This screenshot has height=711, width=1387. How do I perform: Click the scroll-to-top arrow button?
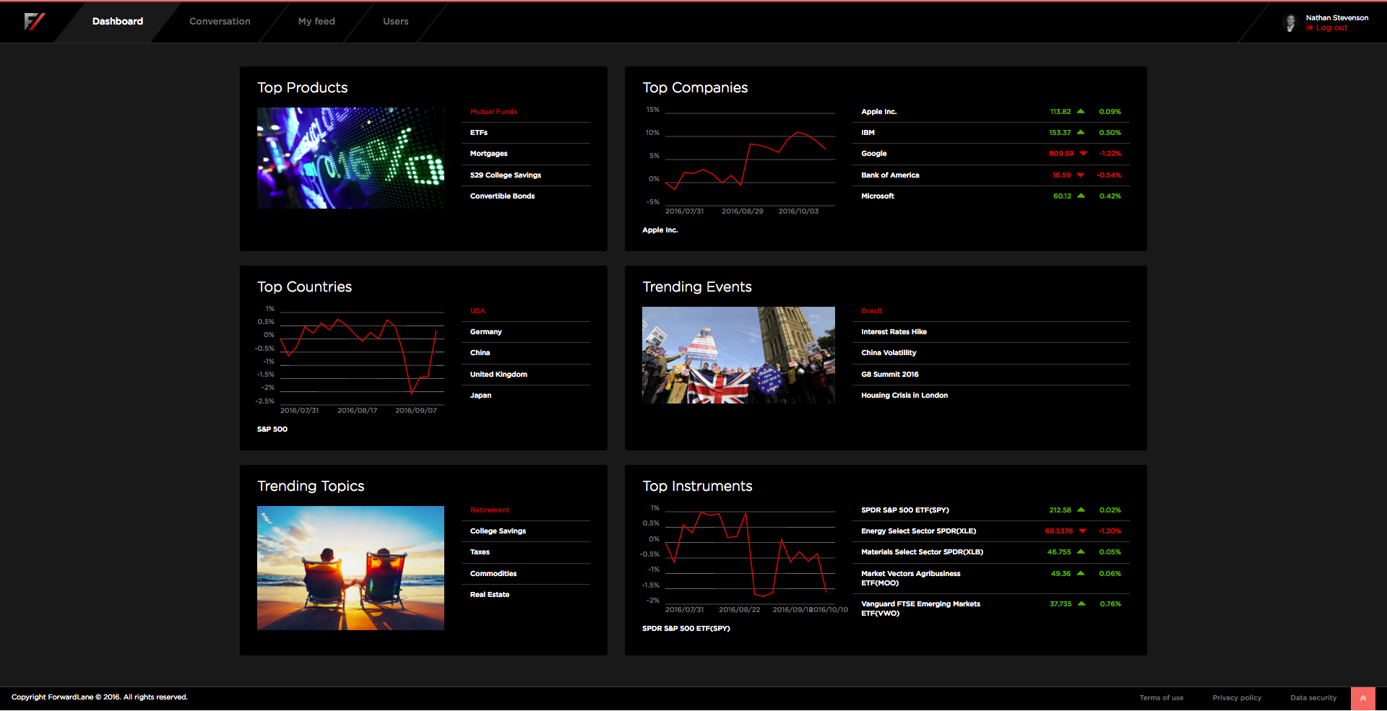[x=1362, y=698]
